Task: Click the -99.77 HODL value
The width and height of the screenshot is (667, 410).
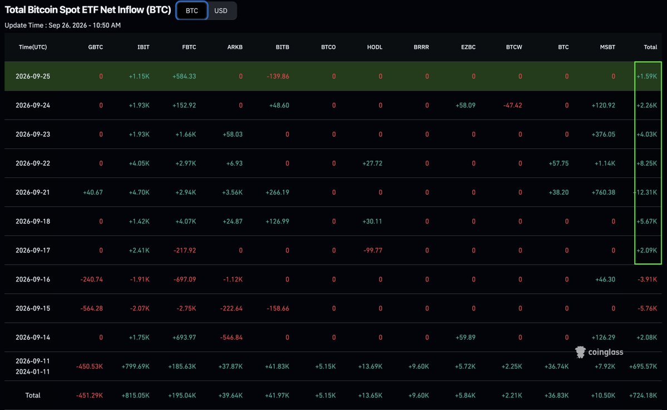Action: (373, 250)
